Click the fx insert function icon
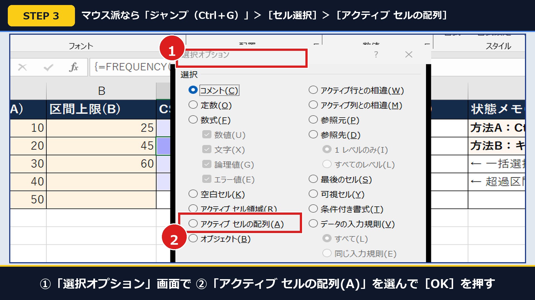Image resolution: width=535 pixels, height=300 pixels. [x=74, y=67]
